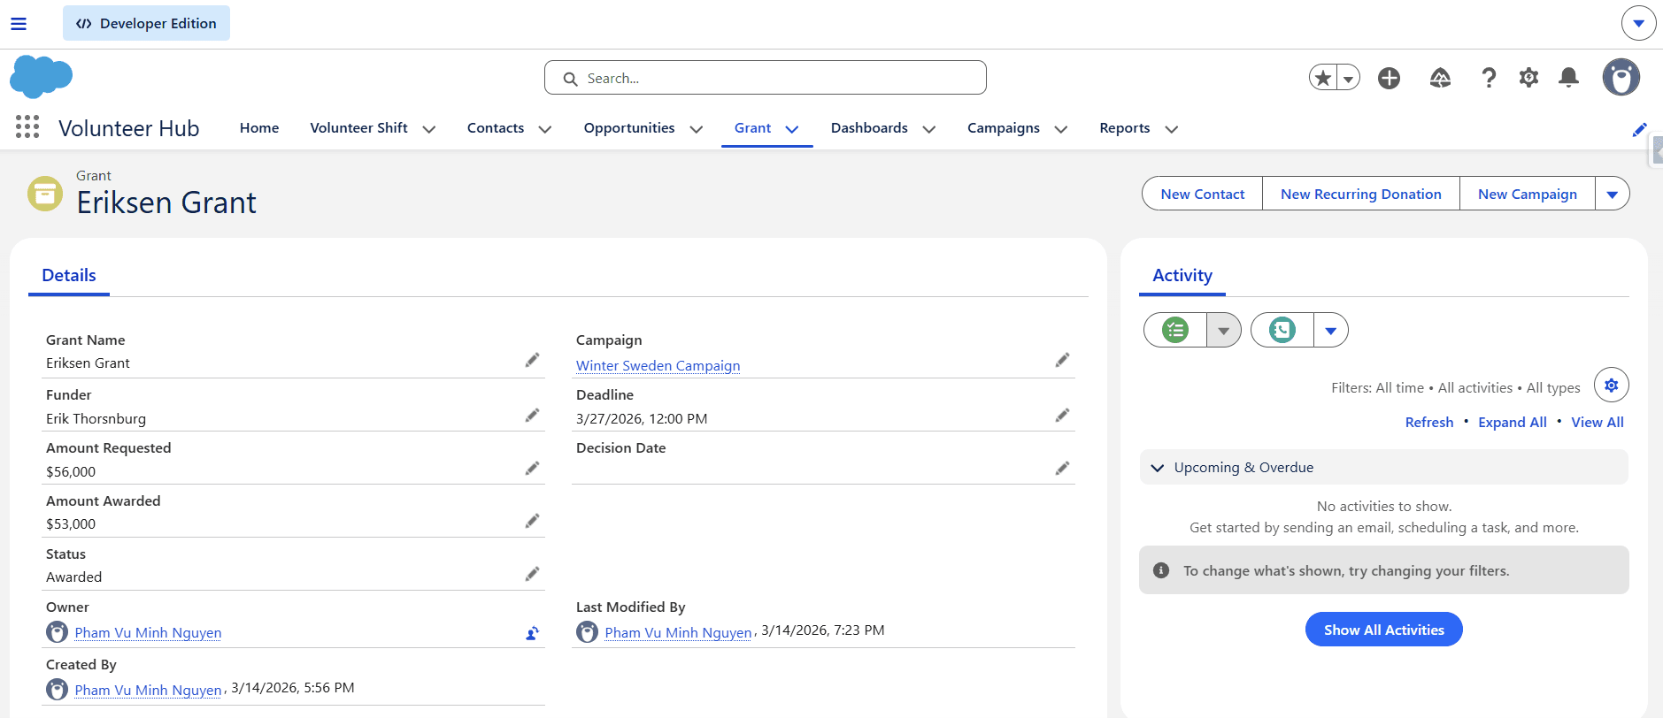The height and width of the screenshot is (718, 1663).
Task: Expand the Opportunities tab chevron
Action: click(697, 129)
